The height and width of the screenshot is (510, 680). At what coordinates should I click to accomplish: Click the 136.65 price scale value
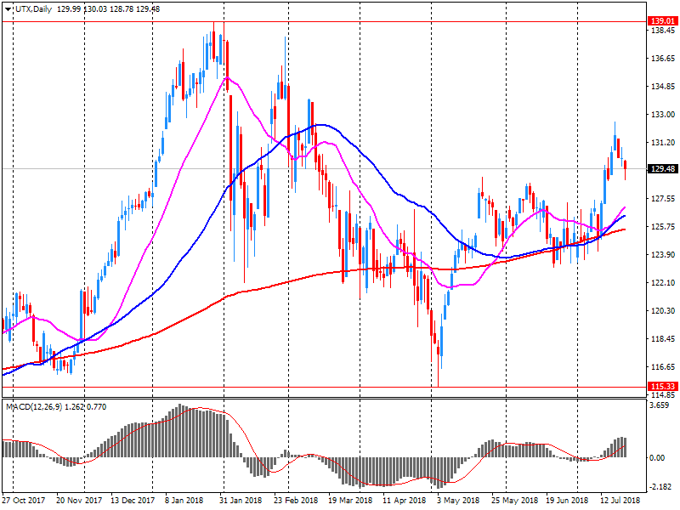663,58
